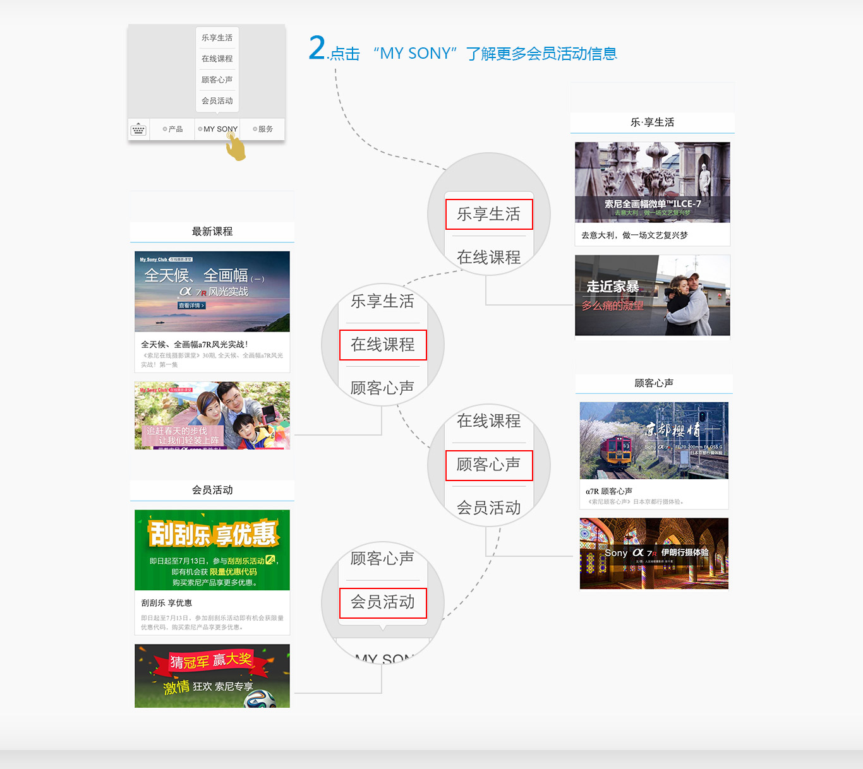Click the red-outlined 在线课程 item
Image resolution: width=863 pixels, height=769 pixels.
tap(383, 345)
